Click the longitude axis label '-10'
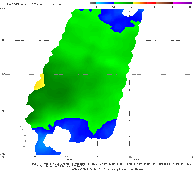 click(x=129, y=157)
